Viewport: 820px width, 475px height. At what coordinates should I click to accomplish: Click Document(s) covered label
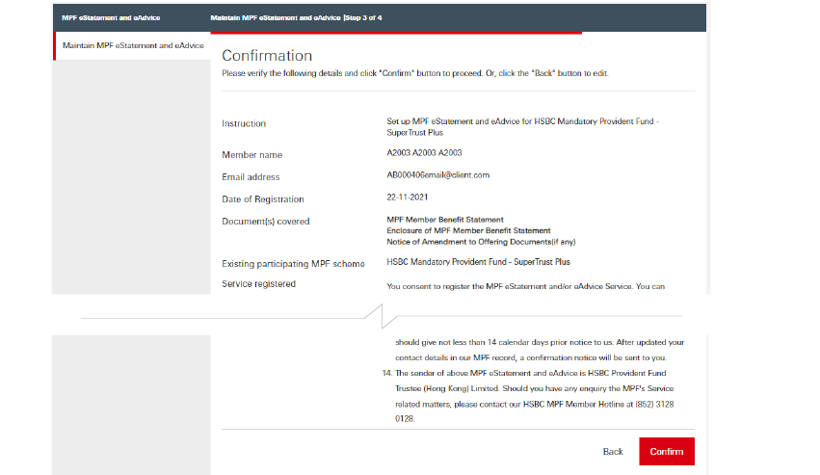[x=266, y=222]
